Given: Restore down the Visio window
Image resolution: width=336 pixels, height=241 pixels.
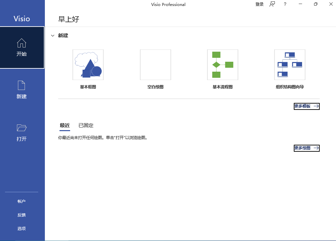Looking at the screenshot, I should (316, 4).
